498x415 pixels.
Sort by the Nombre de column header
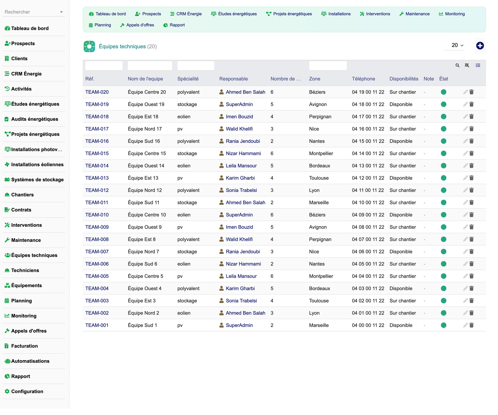point(286,79)
